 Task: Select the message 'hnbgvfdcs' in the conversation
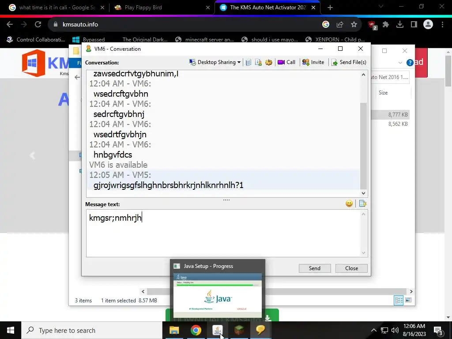pyautogui.click(x=113, y=155)
